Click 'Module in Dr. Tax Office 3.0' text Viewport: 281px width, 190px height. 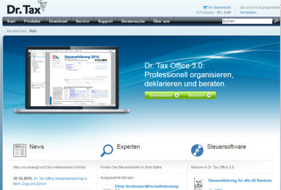213,167
